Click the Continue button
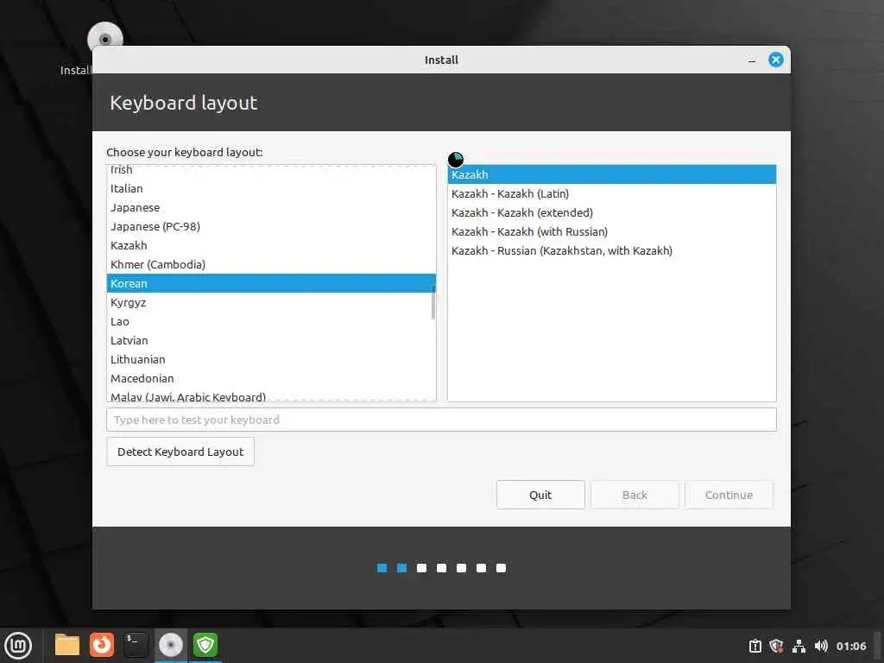Image resolution: width=884 pixels, height=663 pixels. (x=729, y=495)
